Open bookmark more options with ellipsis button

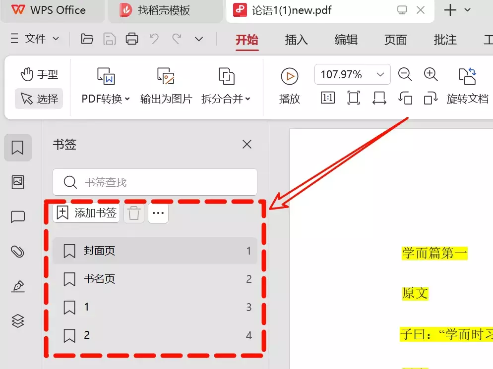pos(158,212)
